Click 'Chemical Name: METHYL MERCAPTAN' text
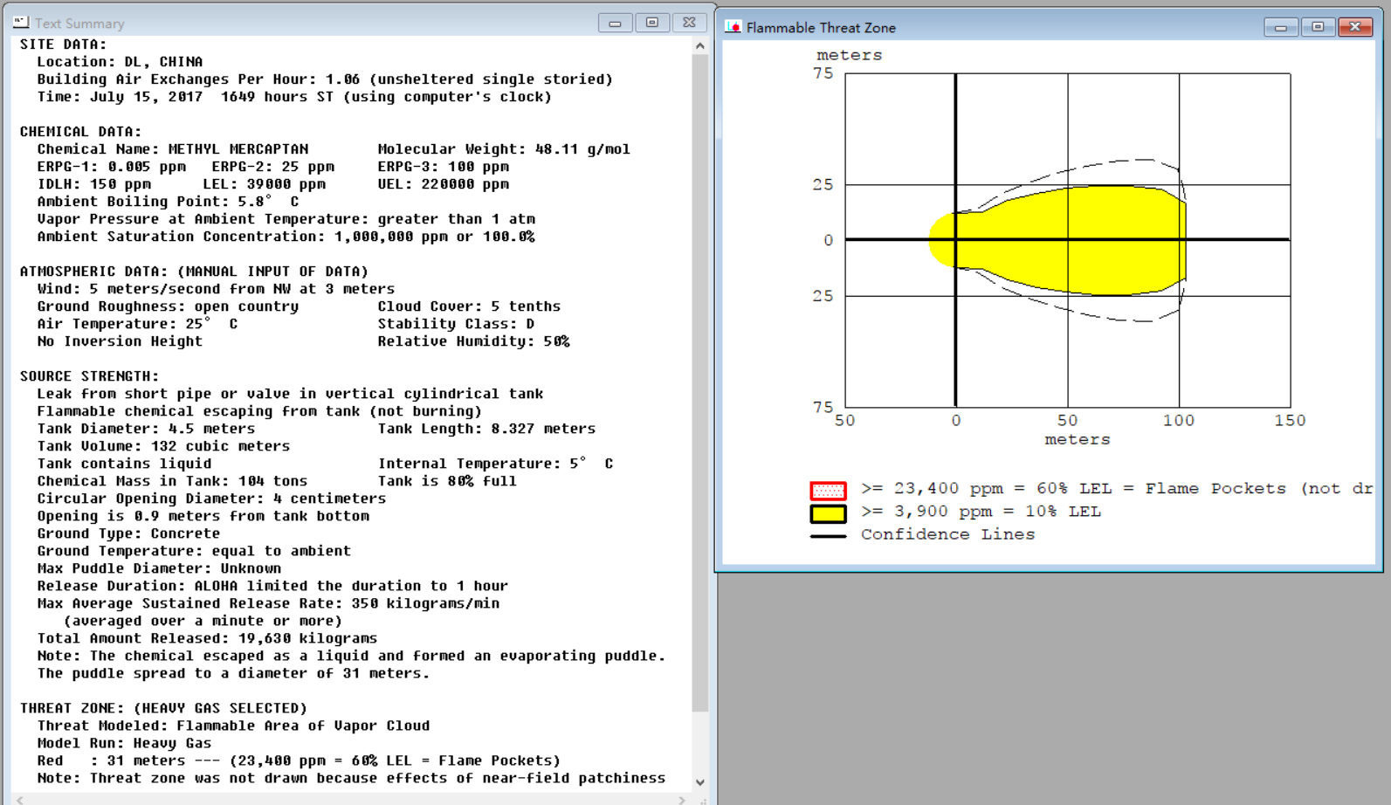This screenshot has height=805, width=1391. (x=172, y=149)
